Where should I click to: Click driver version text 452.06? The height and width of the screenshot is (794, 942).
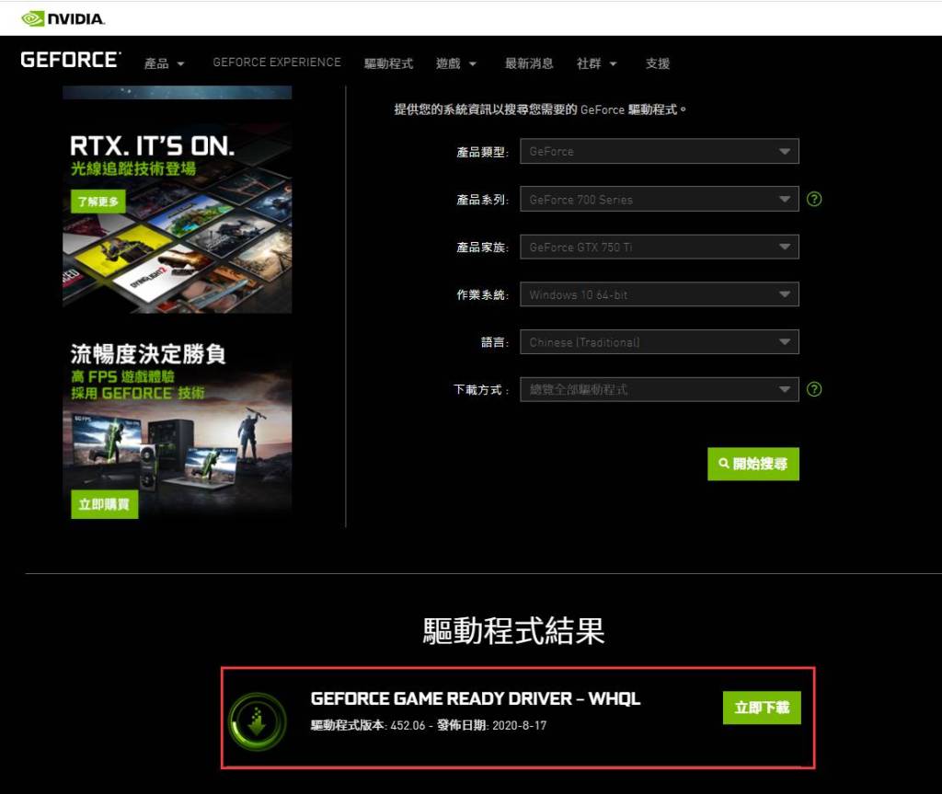click(x=408, y=726)
